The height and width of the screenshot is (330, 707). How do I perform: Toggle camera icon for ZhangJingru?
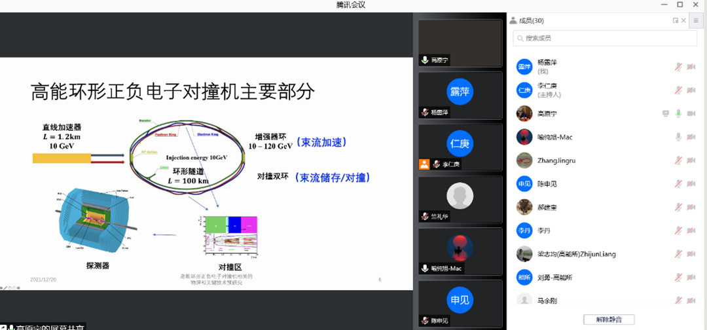(x=691, y=160)
